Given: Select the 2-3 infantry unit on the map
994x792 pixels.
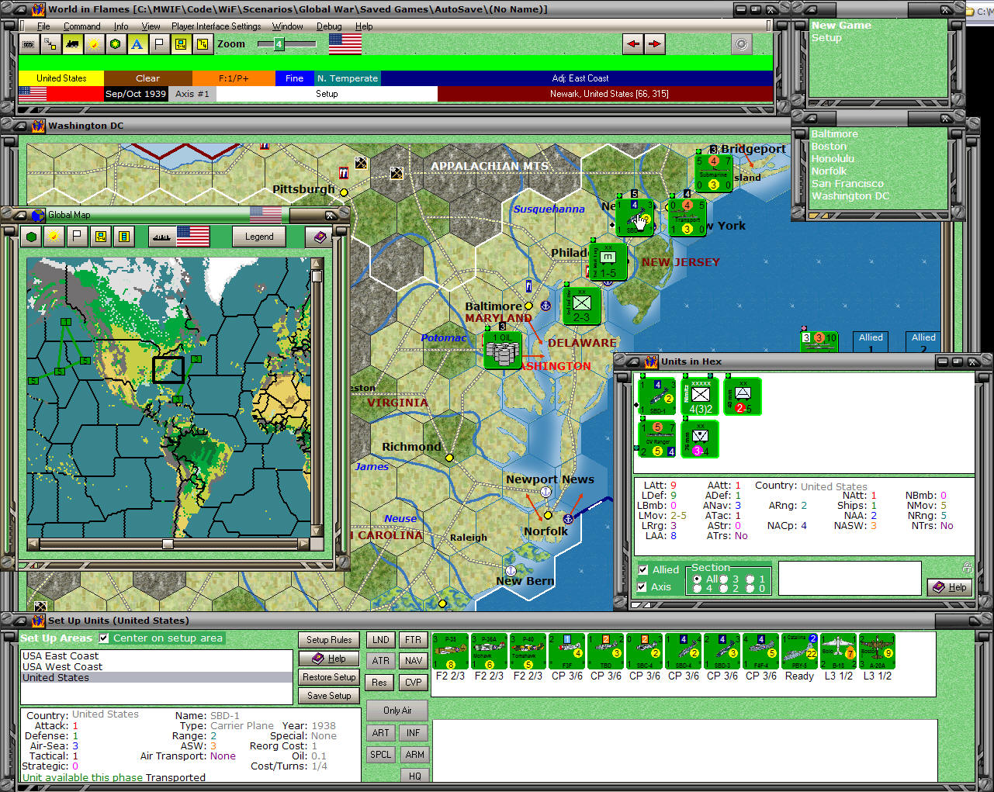Looking at the screenshot, I should click(x=581, y=305).
